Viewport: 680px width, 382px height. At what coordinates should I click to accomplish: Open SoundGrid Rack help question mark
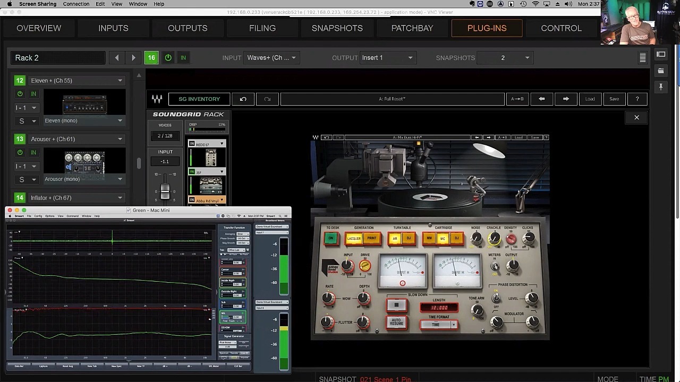pyautogui.click(x=637, y=99)
